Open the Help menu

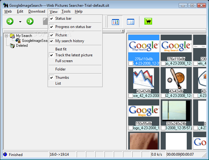click(x=79, y=11)
